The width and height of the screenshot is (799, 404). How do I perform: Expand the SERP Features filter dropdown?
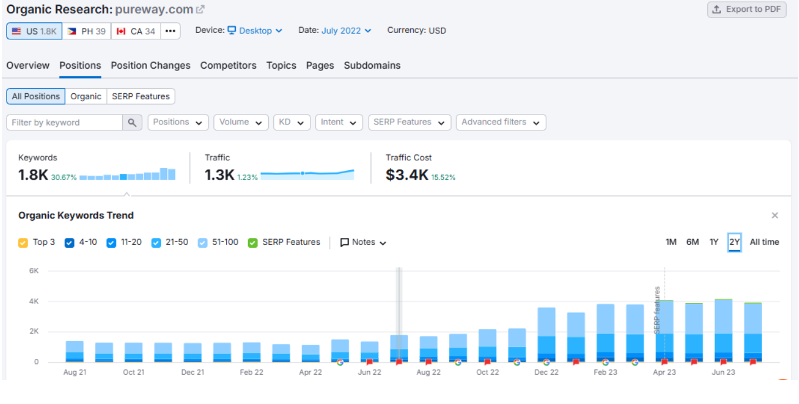[x=409, y=122]
